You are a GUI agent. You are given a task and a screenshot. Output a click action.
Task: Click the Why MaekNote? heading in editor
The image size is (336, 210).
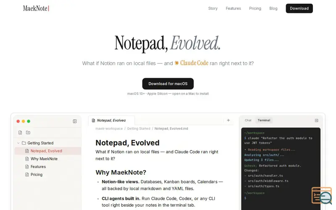[x=121, y=172]
